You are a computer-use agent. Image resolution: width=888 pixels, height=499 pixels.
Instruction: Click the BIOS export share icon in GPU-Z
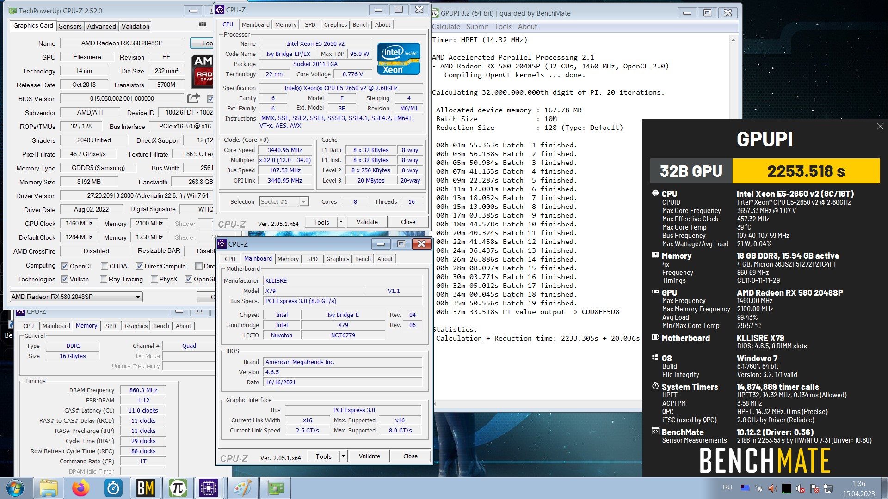click(x=193, y=98)
